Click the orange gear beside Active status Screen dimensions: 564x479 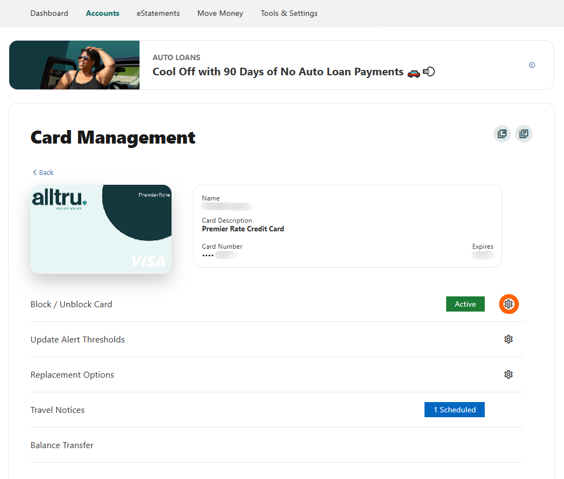(509, 304)
